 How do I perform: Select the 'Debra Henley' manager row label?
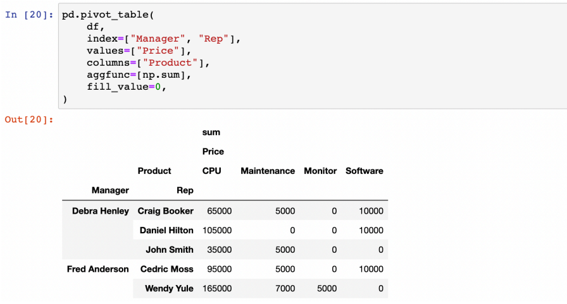point(101,211)
